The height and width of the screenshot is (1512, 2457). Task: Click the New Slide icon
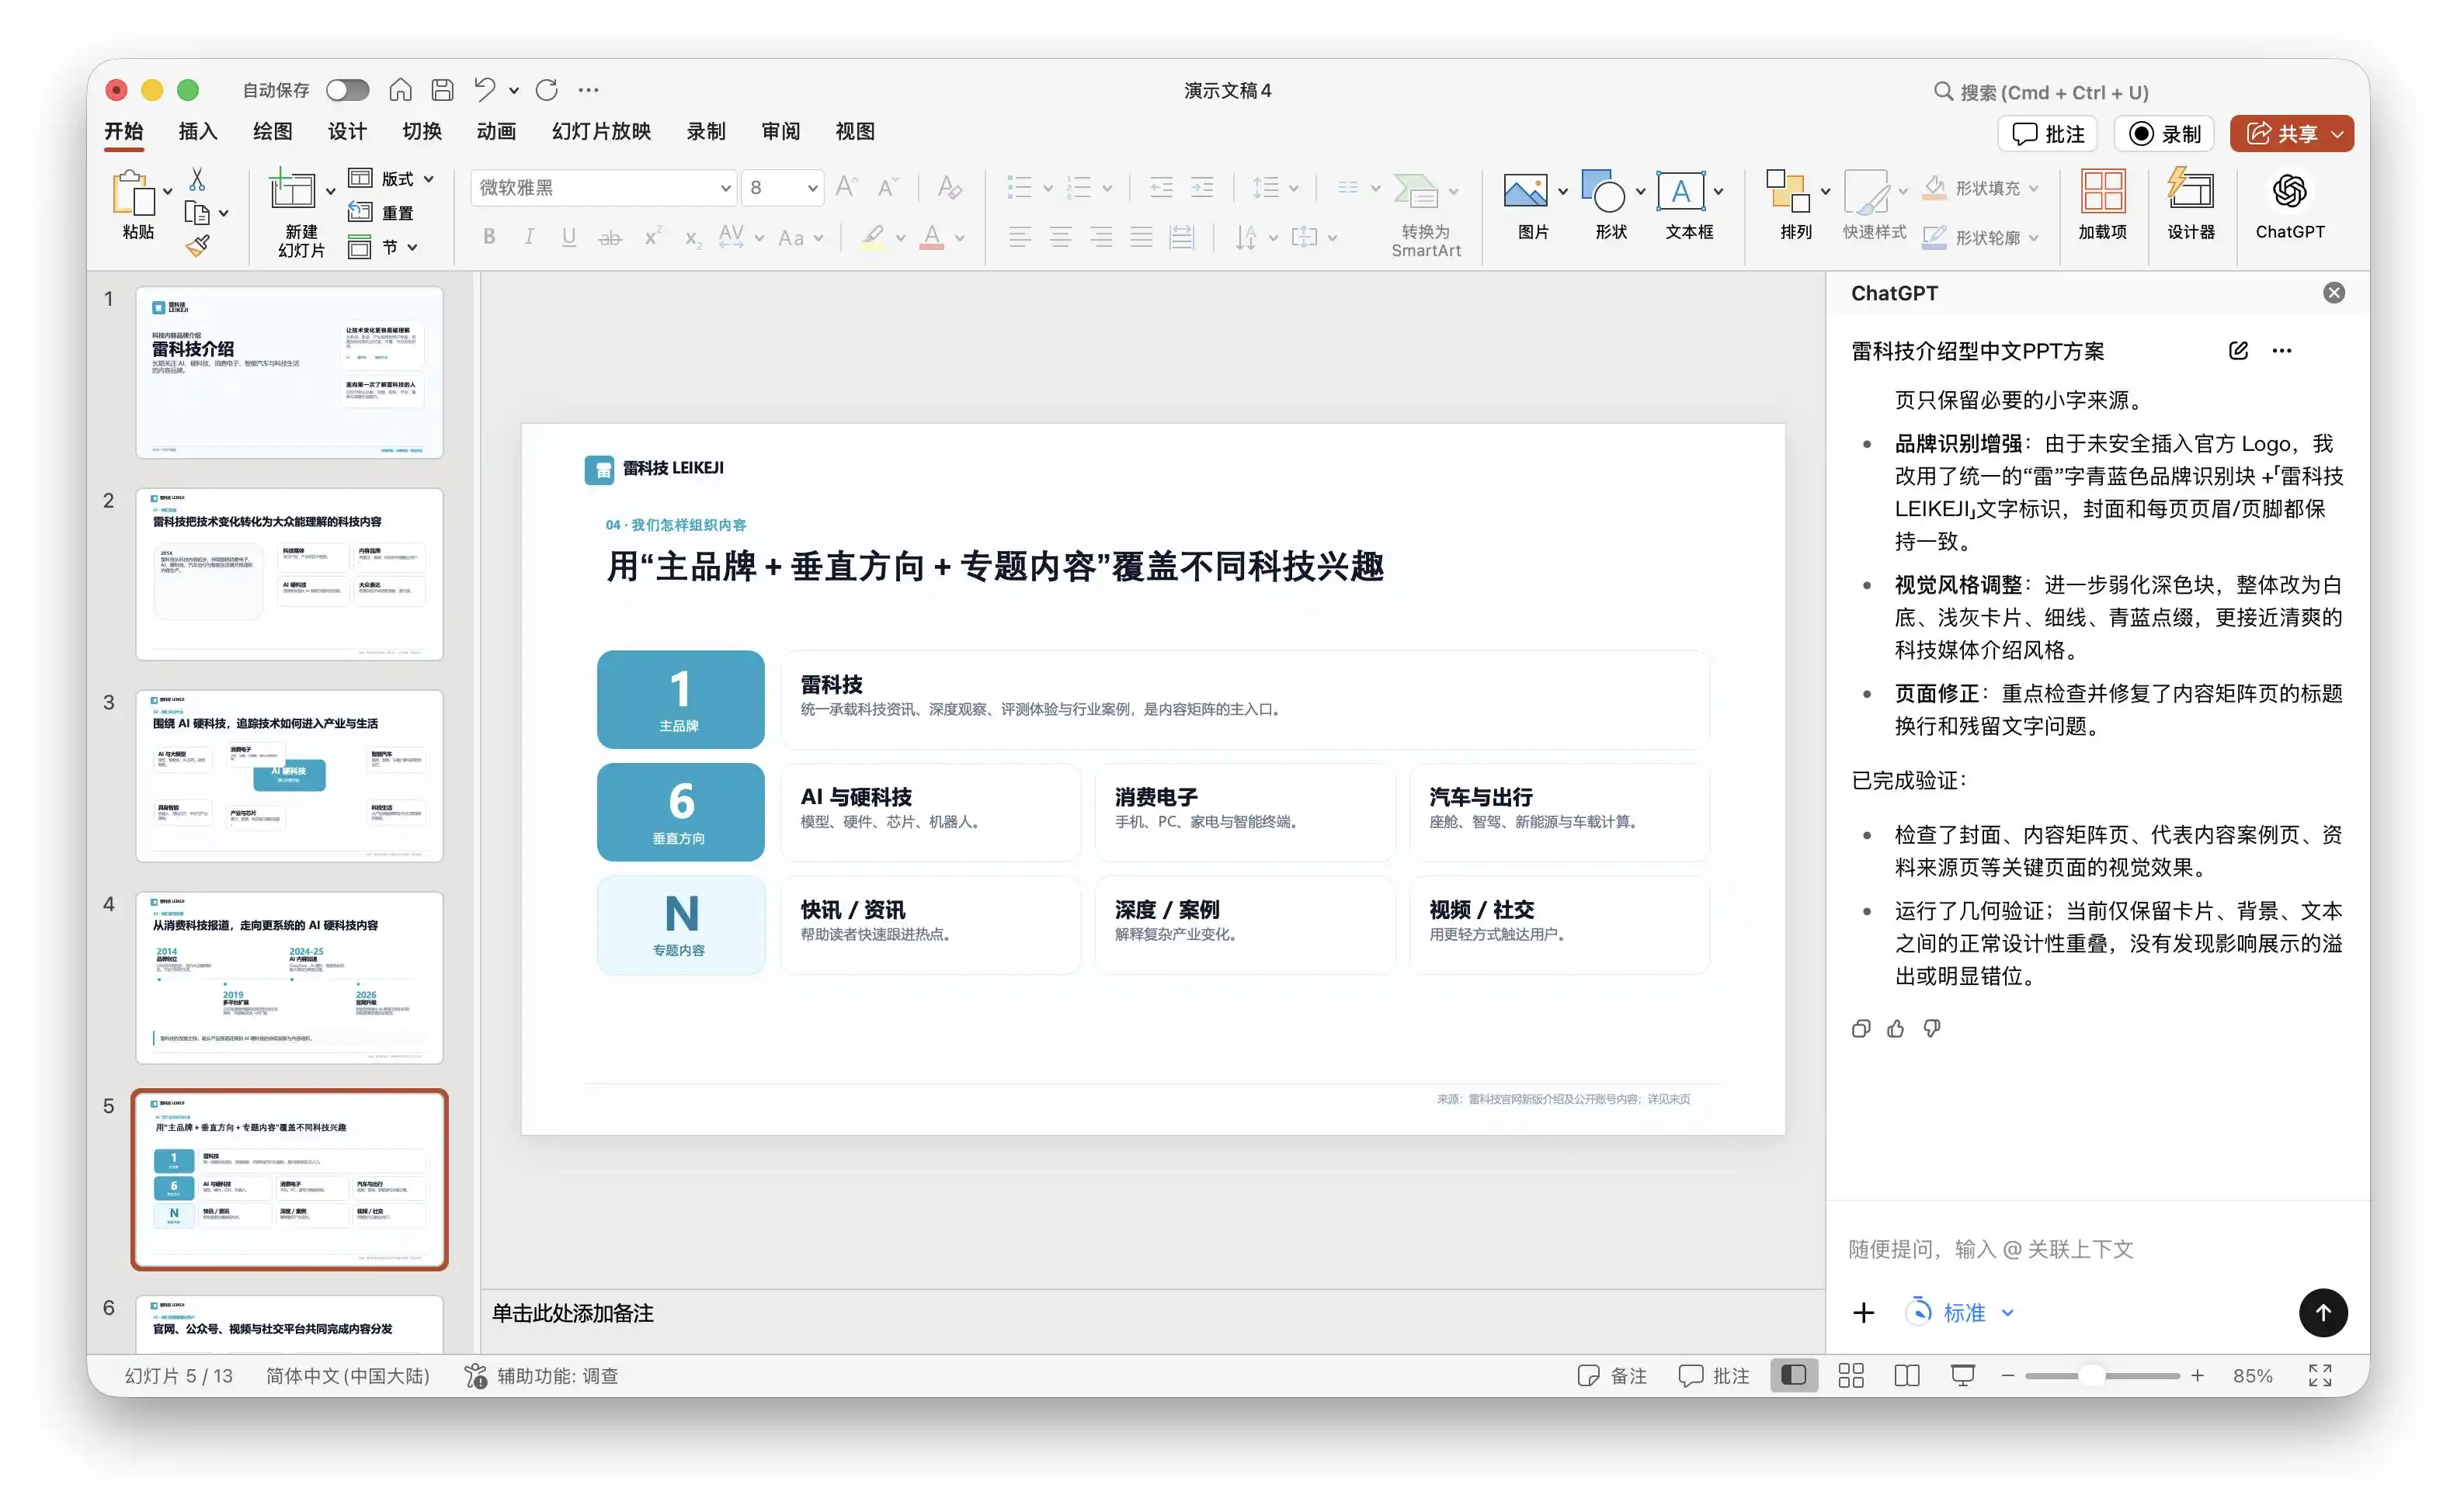(291, 190)
